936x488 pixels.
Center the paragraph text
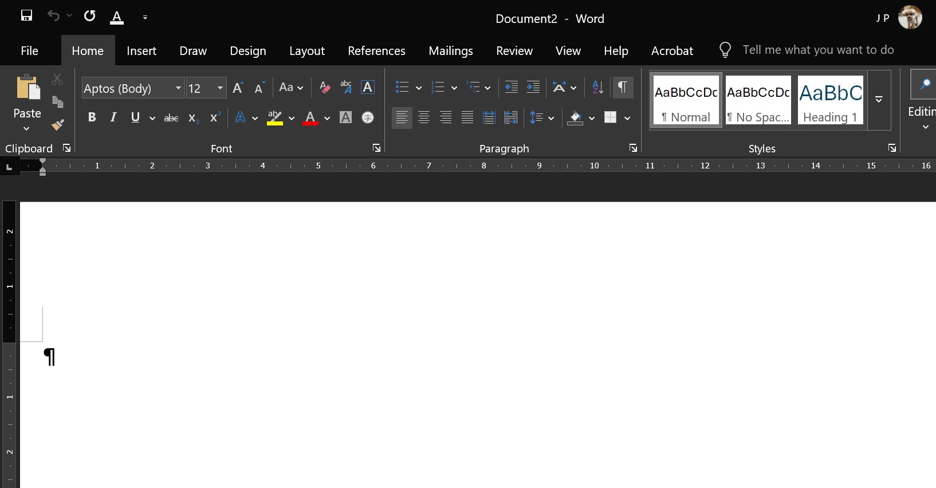(x=424, y=117)
